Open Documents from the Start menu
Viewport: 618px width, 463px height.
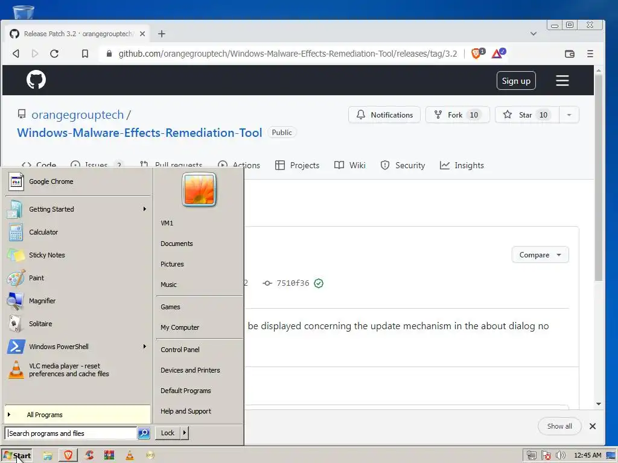177,244
